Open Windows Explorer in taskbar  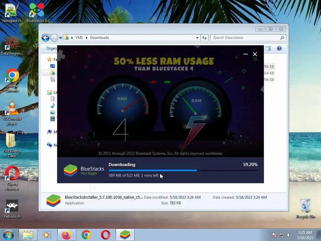[x=28, y=235]
